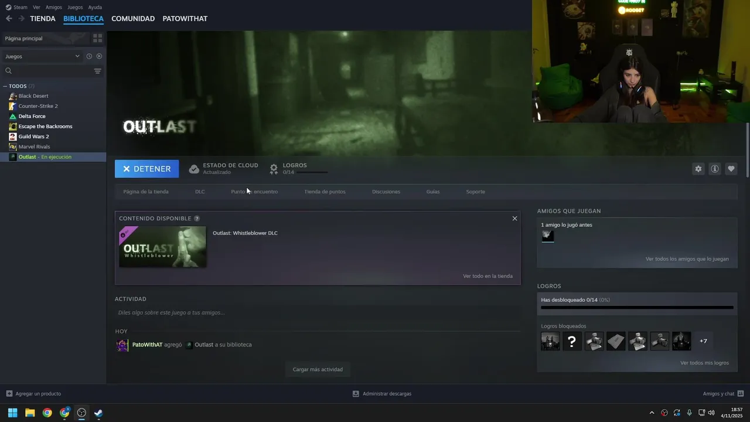750x422 pixels.
Task: Click the cloud status icon
Action: (x=194, y=169)
